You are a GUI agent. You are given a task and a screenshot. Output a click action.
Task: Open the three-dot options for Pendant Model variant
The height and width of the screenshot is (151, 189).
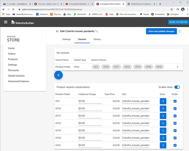[177, 67]
